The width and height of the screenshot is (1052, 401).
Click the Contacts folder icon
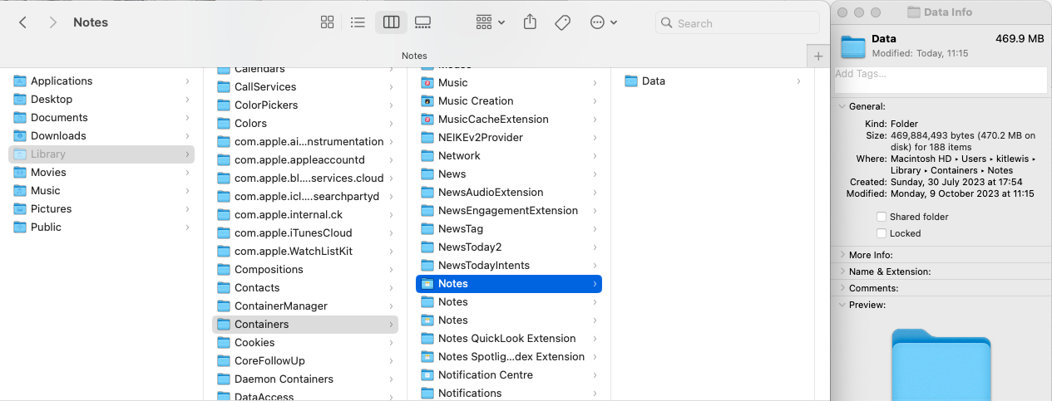click(x=224, y=287)
